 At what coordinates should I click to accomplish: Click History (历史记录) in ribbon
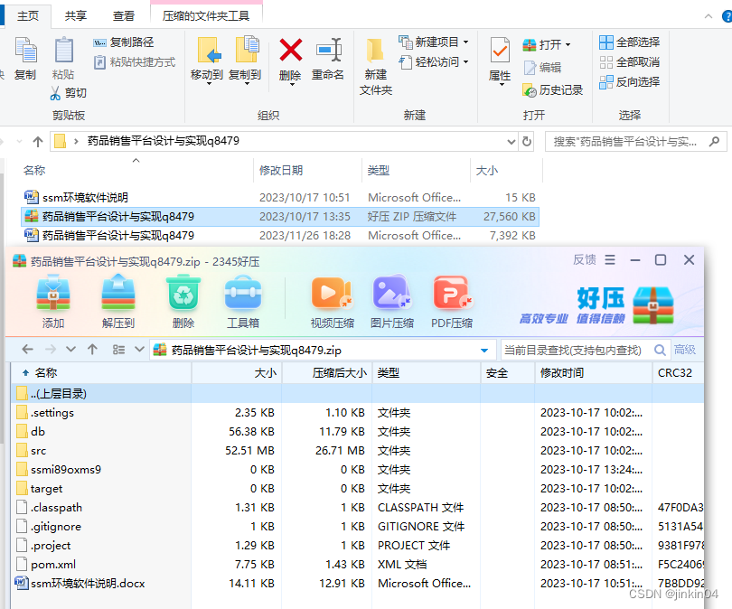[x=553, y=90]
